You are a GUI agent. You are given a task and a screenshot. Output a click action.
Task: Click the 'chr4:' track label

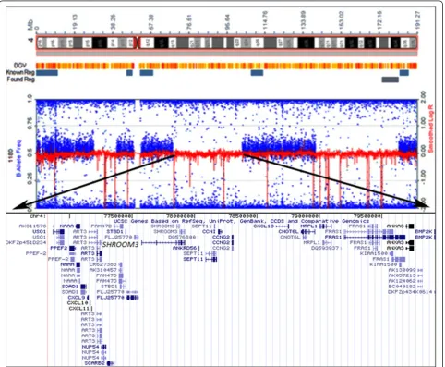click(39, 216)
